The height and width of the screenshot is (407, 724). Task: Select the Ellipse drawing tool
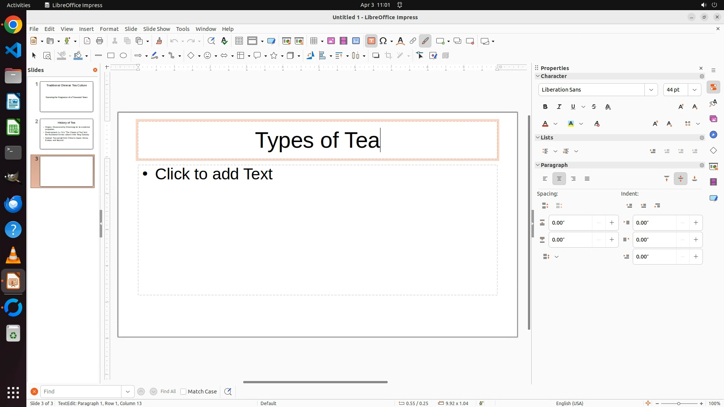point(123,56)
